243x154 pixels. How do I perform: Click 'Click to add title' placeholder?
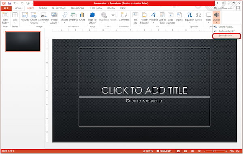coord(144,72)
